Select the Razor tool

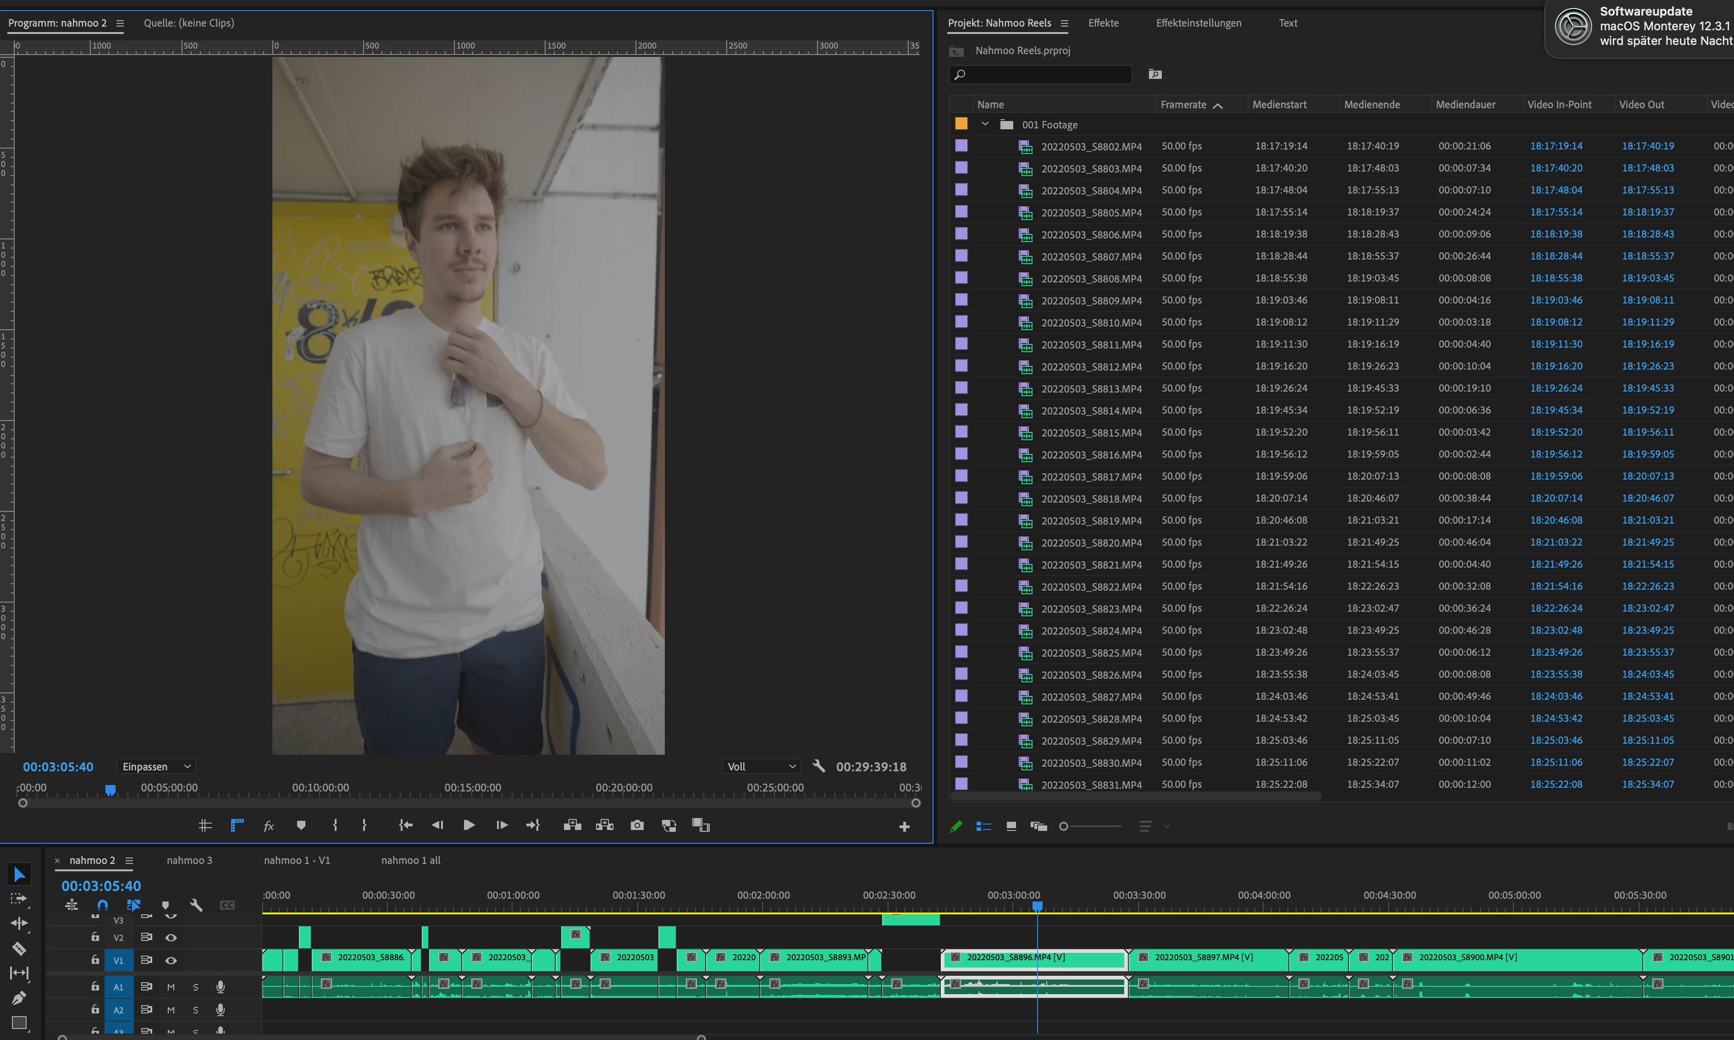tap(19, 948)
